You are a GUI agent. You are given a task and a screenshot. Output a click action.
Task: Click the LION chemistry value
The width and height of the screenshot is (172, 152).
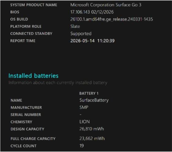[x=85, y=122]
